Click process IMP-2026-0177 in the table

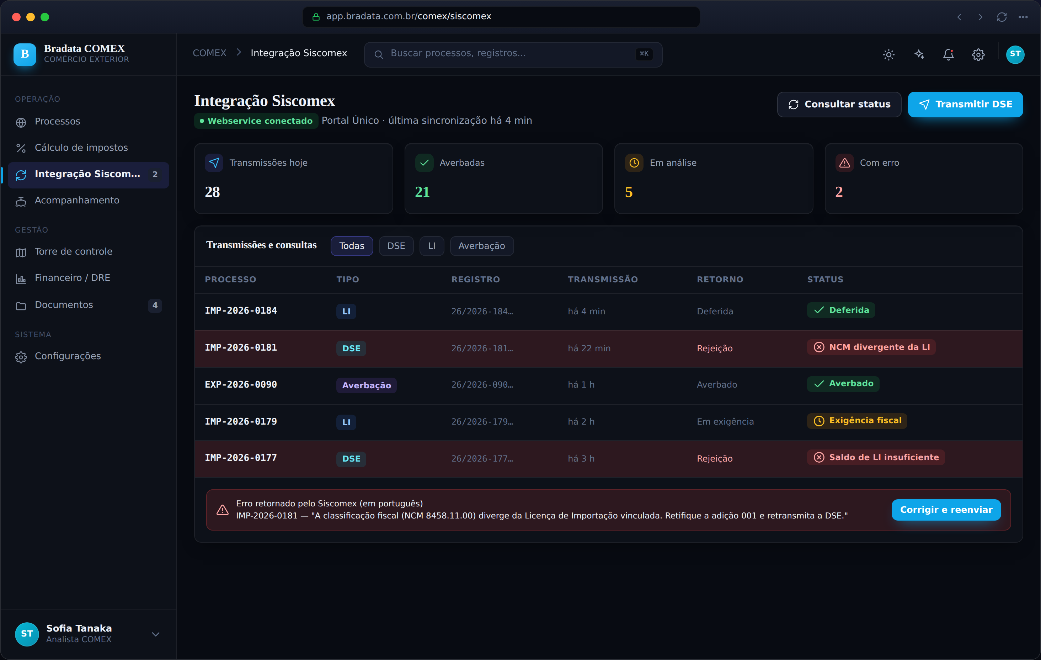click(x=241, y=458)
